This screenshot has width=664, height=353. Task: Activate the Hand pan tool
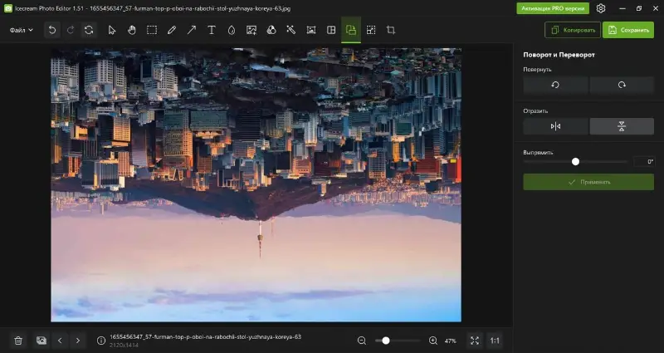(132, 30)
